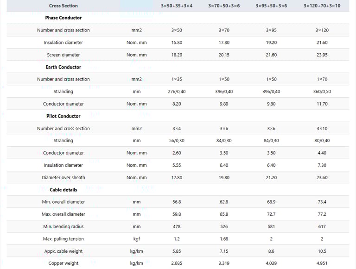Click the "Min. bending radius" row label
Image resolution: width=356 pixels, height=269 pixels.
[x=64, y=226]
